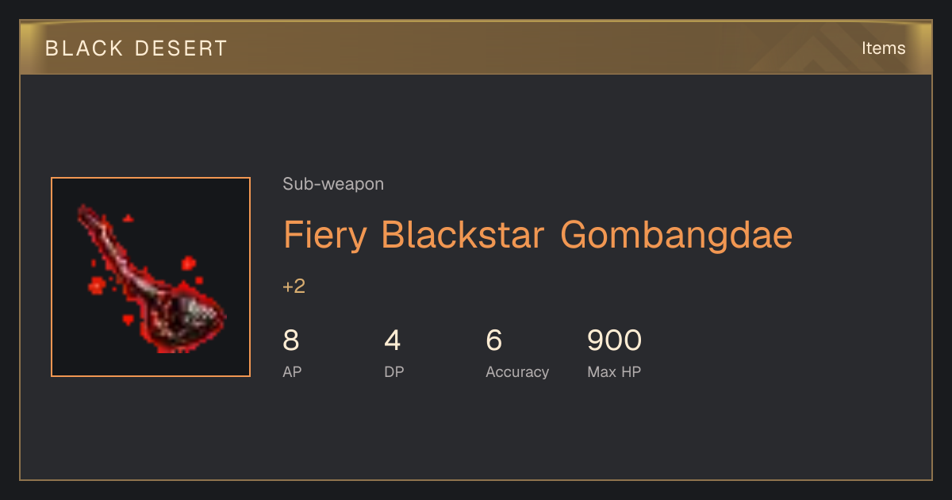Select the Max HP value 900
The width and height of the screenshot is (952, 500).
pyautogui.click(x=614, y=340)
